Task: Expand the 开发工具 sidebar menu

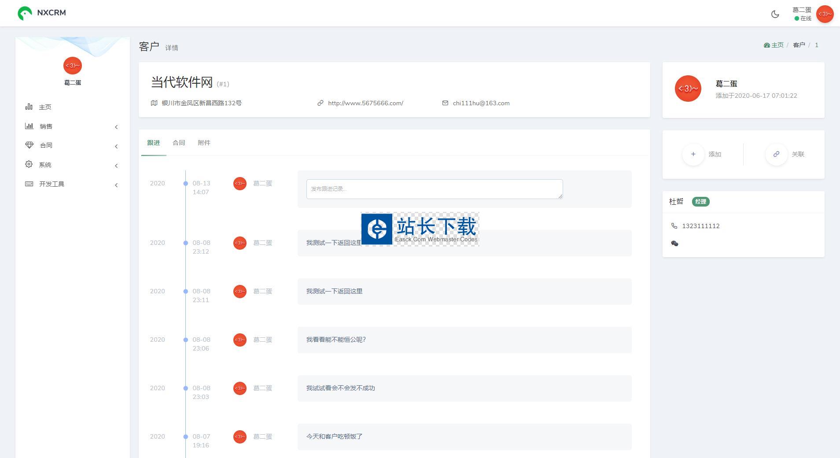Action: pyautogui.click(x=52, y=184)
